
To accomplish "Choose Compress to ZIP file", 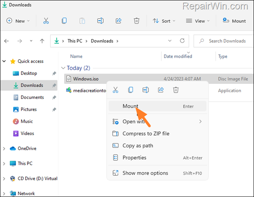I will click(158, 134).
